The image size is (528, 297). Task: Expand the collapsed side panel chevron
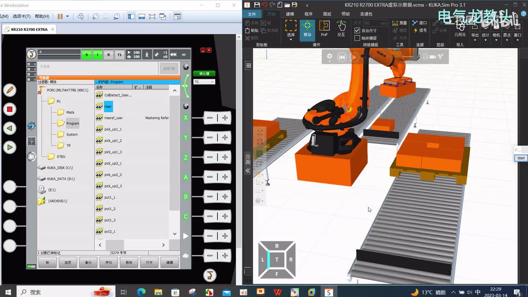point(248,170)
